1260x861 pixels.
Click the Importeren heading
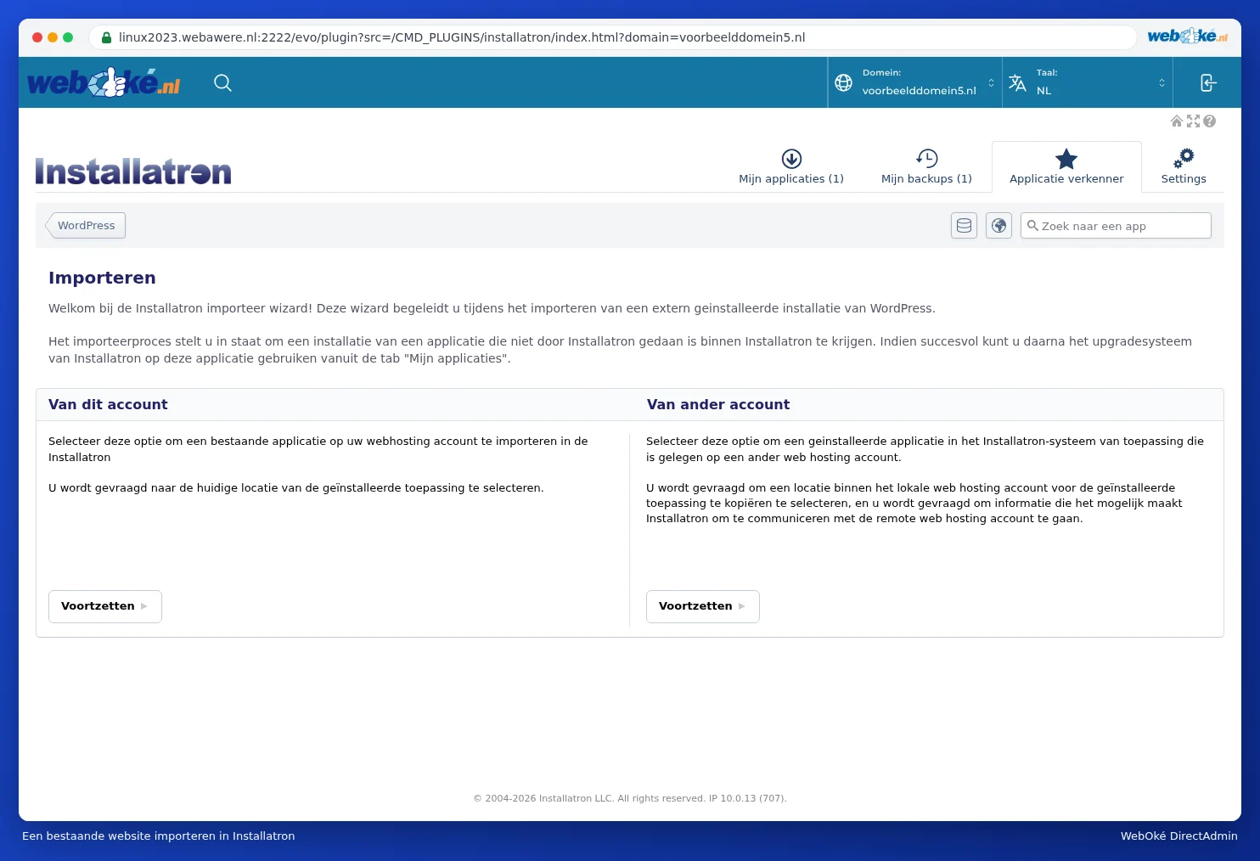pos(102,278)
